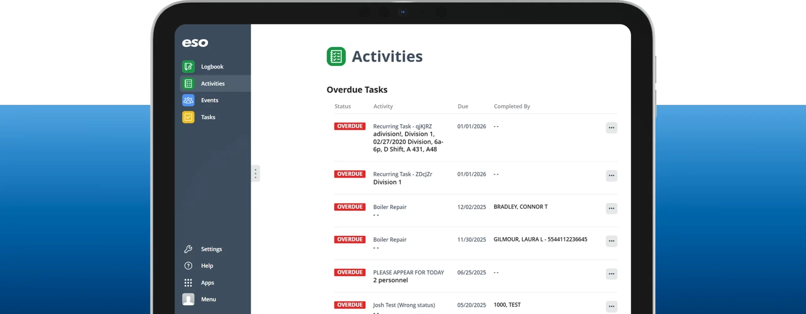Click OVERDUE badge for 11/30/2025 Boiler Repair
The width and height of the screenshot is (806, 314).
[350, 239]
